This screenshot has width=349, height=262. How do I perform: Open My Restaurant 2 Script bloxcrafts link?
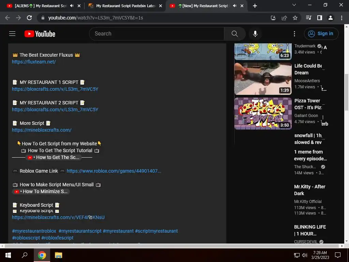55,110
